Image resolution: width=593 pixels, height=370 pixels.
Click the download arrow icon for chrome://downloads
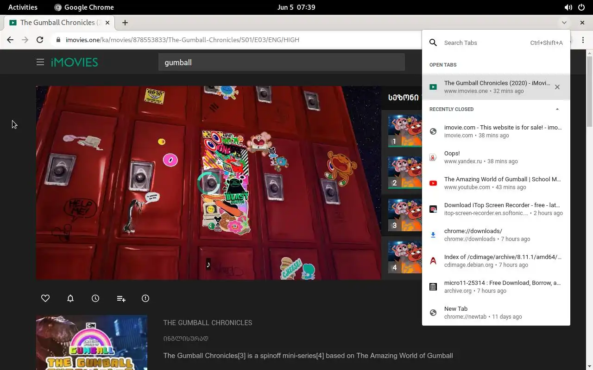433,235
